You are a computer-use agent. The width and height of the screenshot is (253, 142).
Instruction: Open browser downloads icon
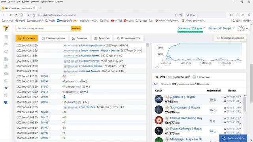[237, 15]
